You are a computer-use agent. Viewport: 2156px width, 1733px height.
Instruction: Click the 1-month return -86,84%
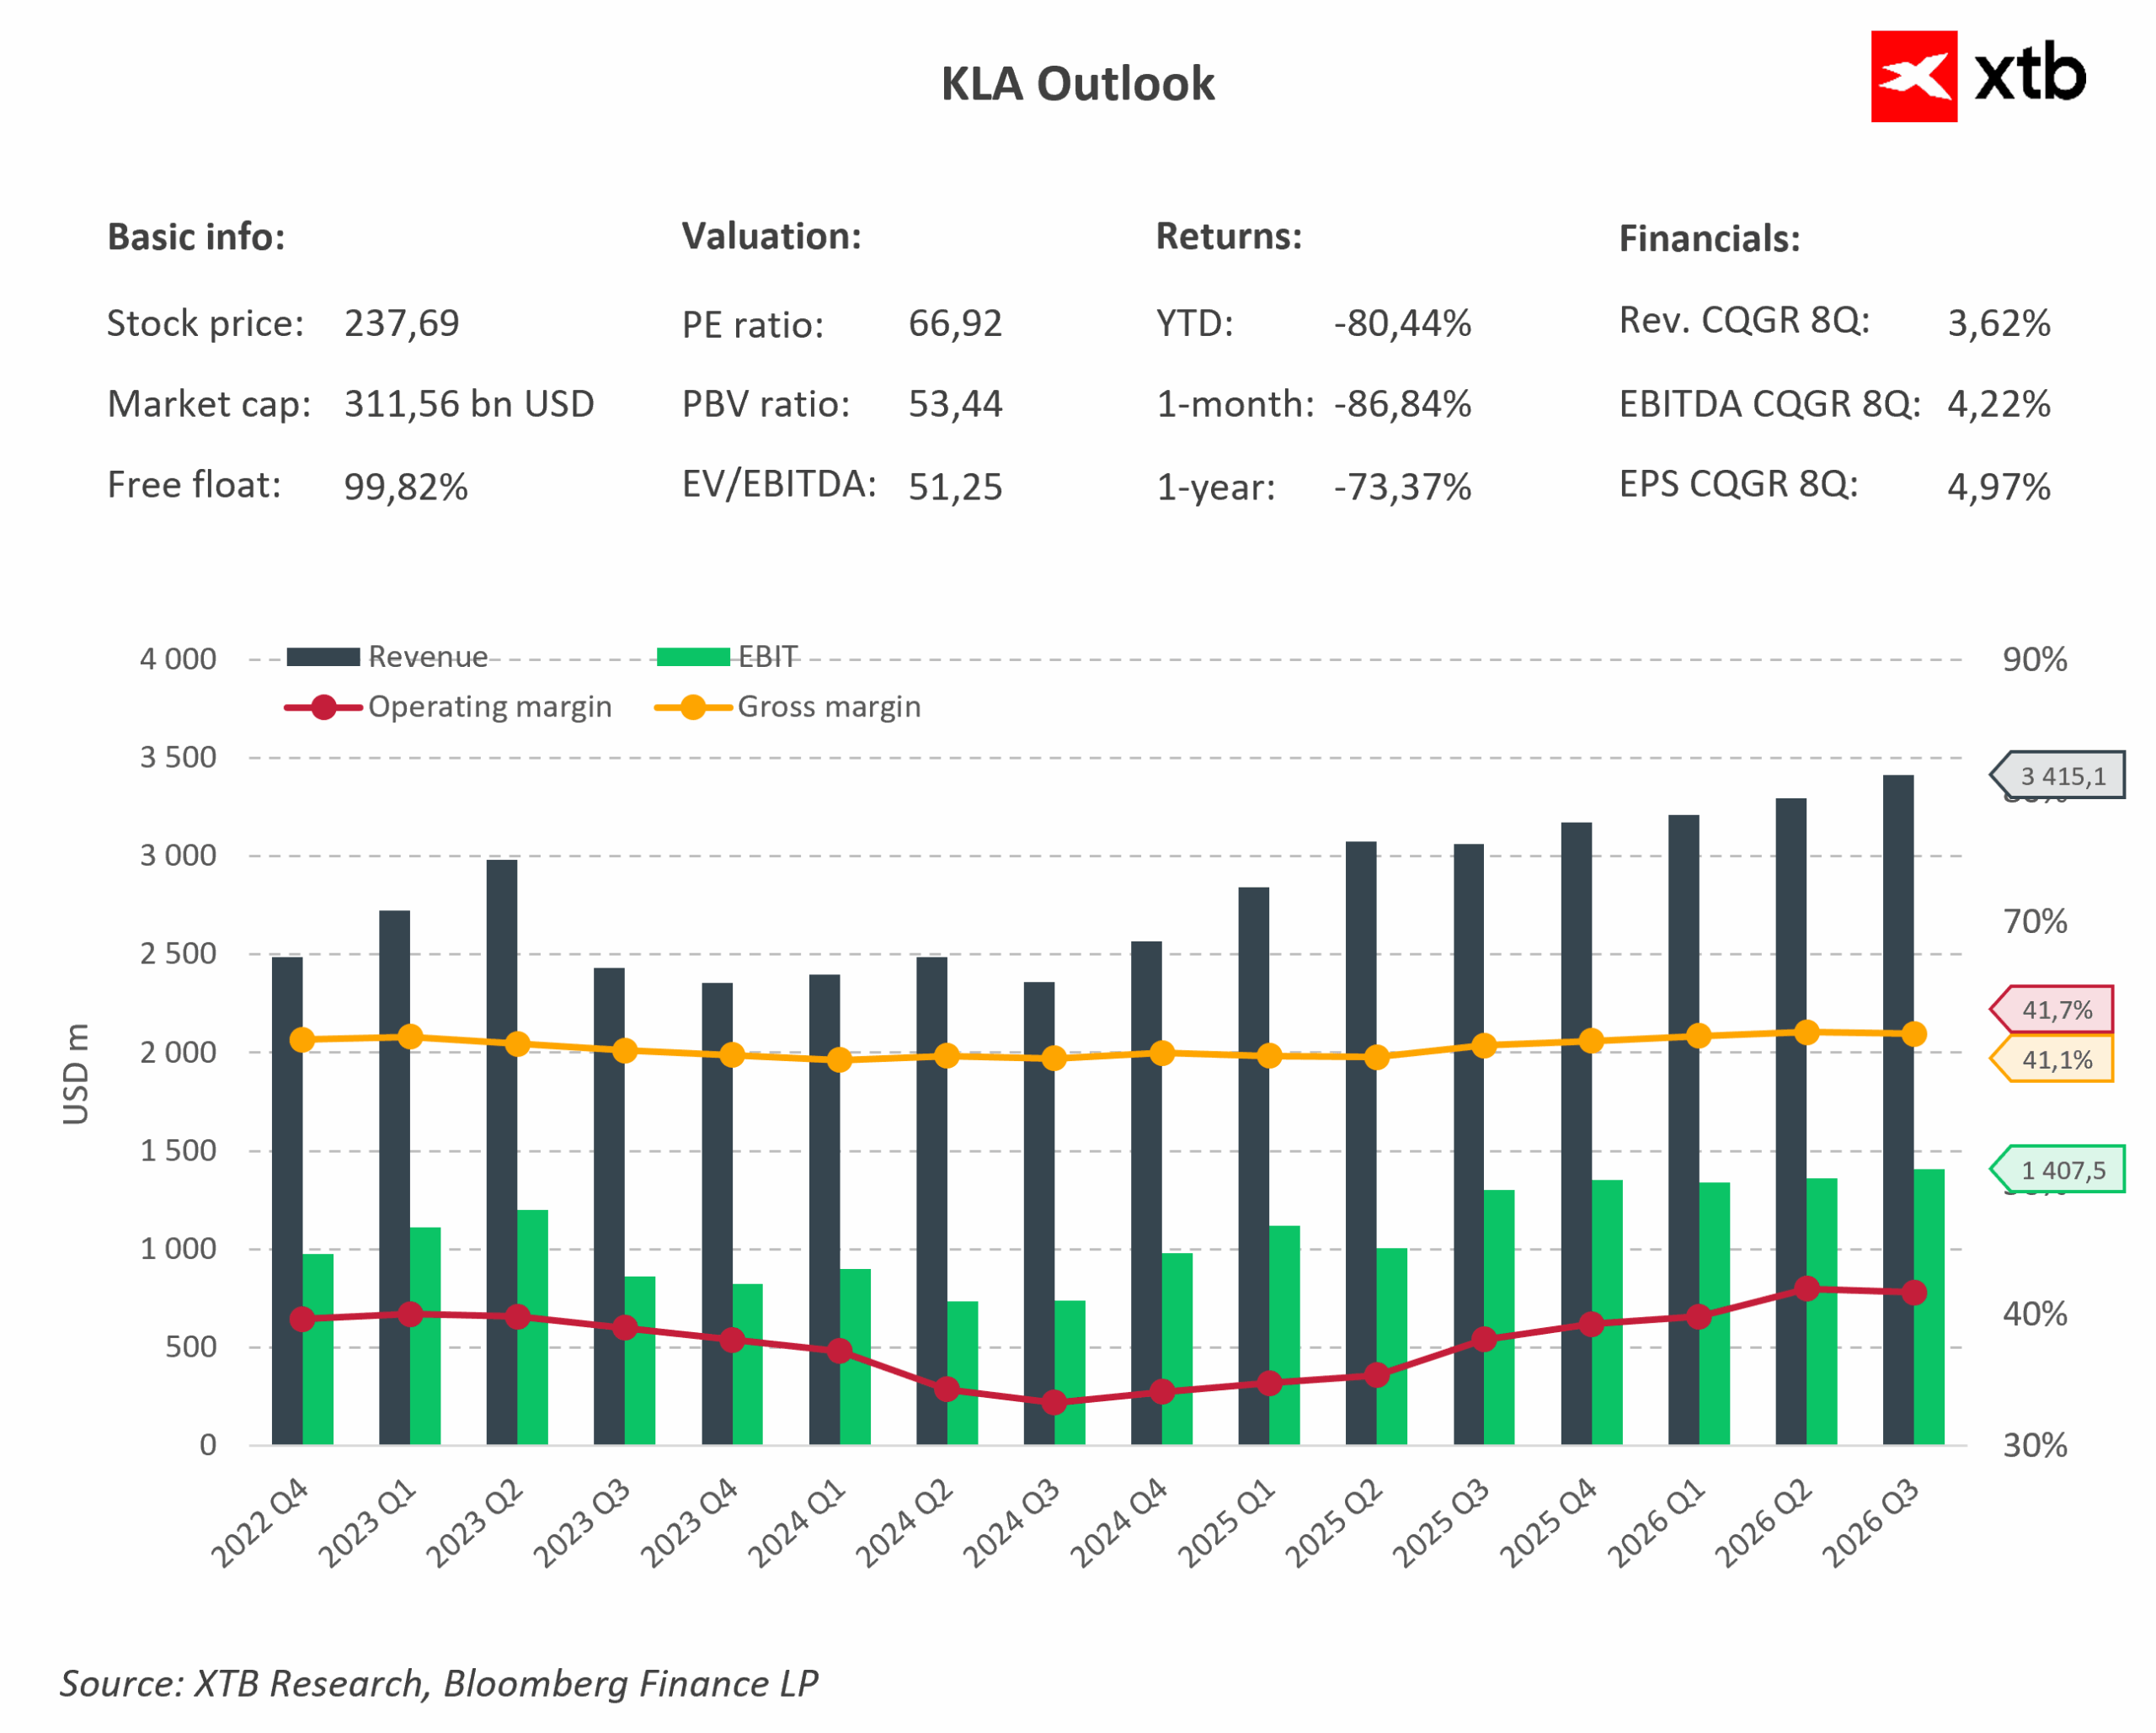[1403, 405]
